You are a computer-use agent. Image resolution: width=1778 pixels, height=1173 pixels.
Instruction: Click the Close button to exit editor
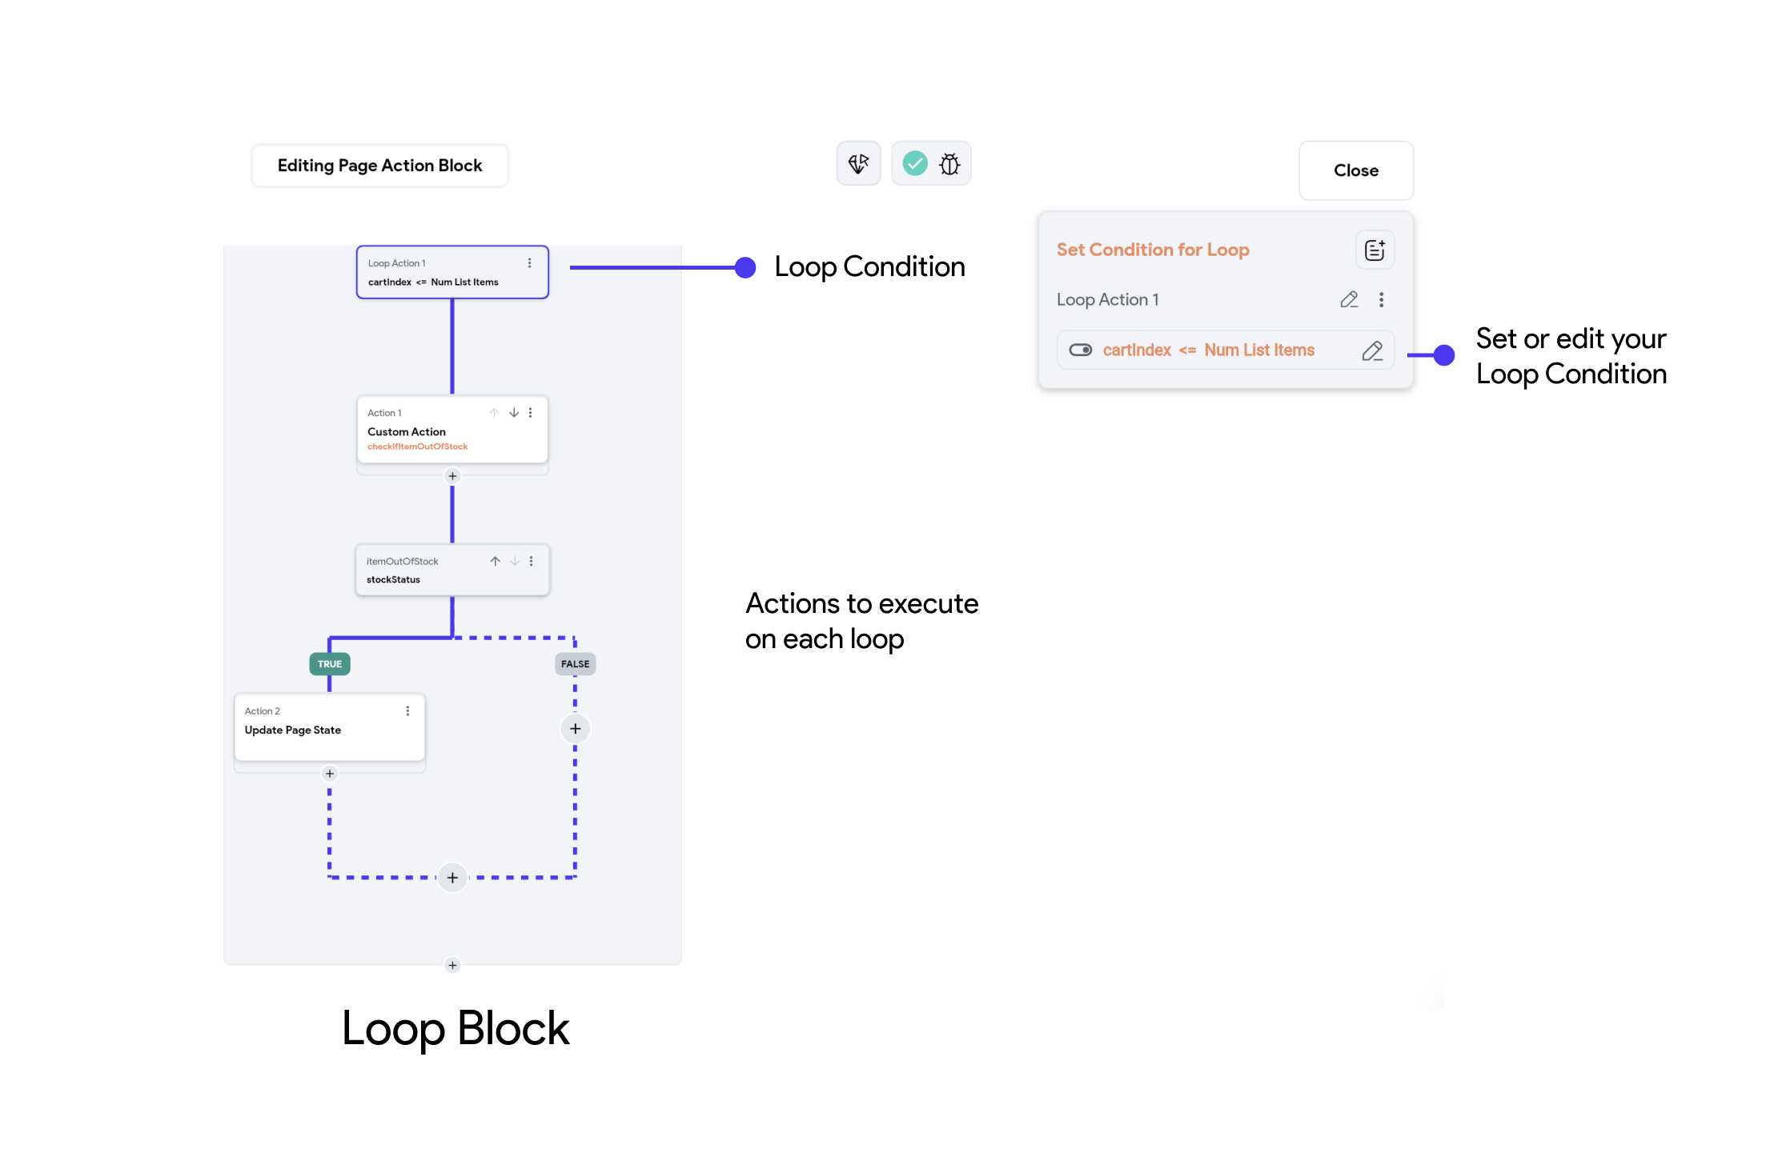click(1358, 170)
